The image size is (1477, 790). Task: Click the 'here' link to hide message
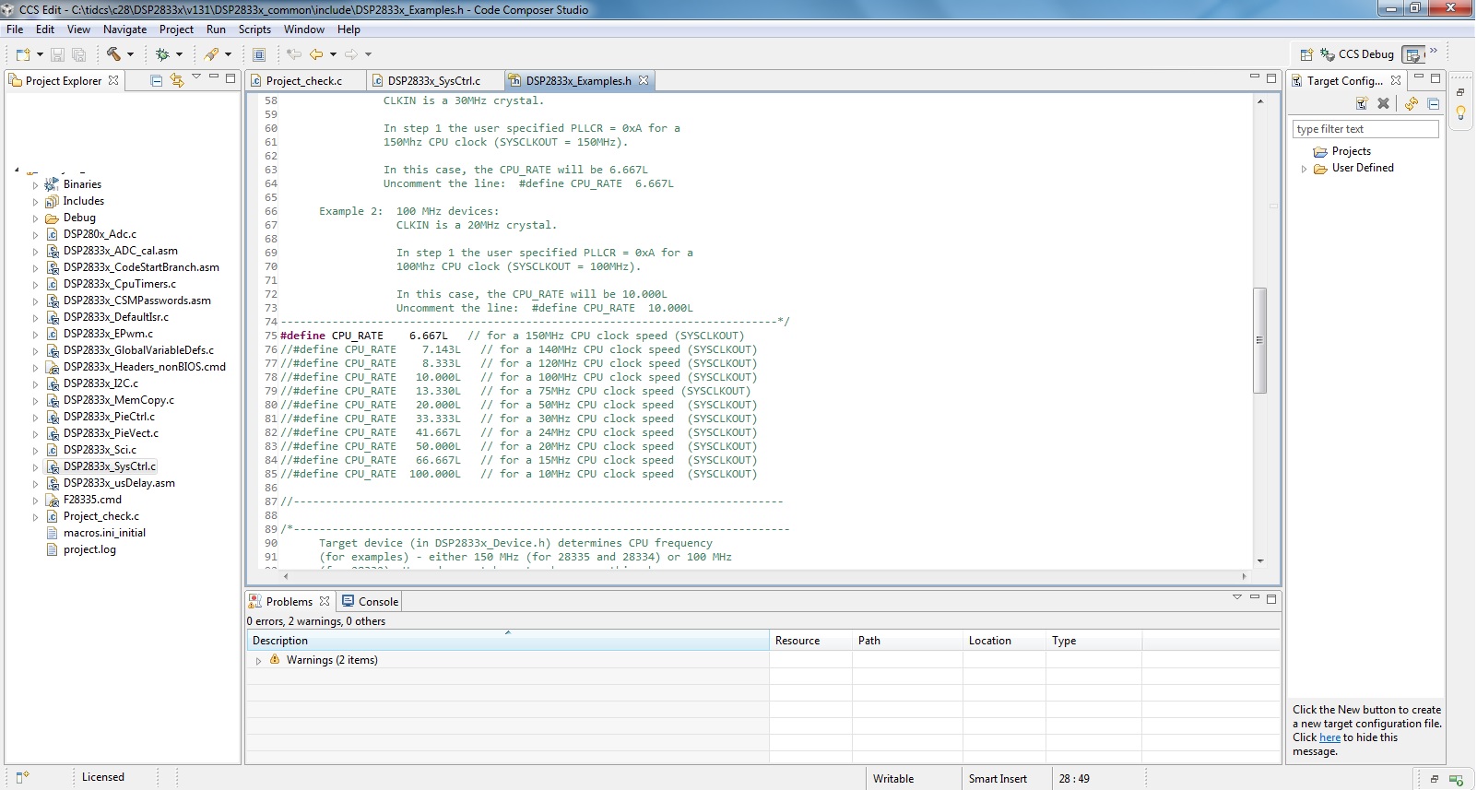[1329, 737]
